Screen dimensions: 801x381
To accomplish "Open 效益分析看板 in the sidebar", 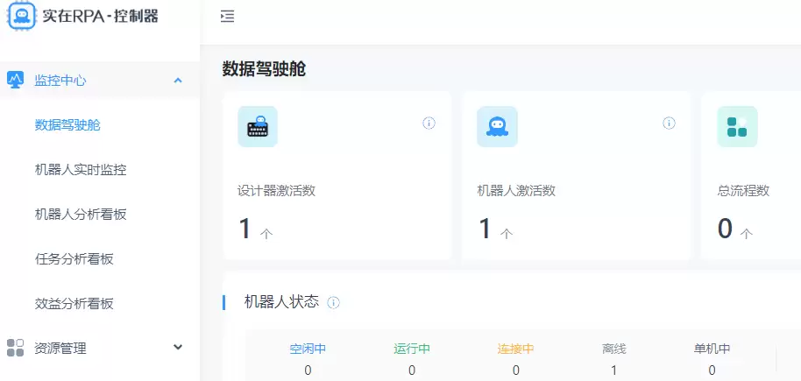I will [74, 303].
